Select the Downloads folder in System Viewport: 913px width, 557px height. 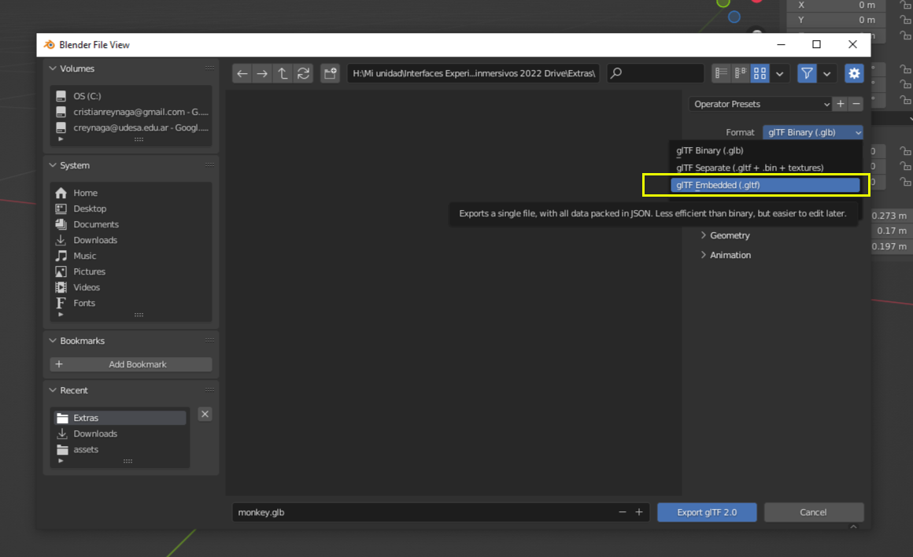click(x=94, y=239)
